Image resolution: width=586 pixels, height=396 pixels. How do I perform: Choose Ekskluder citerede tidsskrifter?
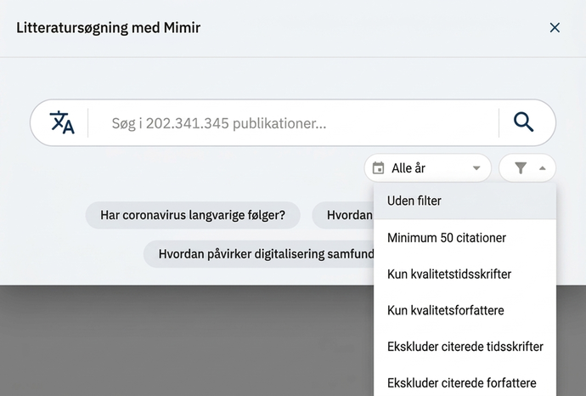pos(465,347)
